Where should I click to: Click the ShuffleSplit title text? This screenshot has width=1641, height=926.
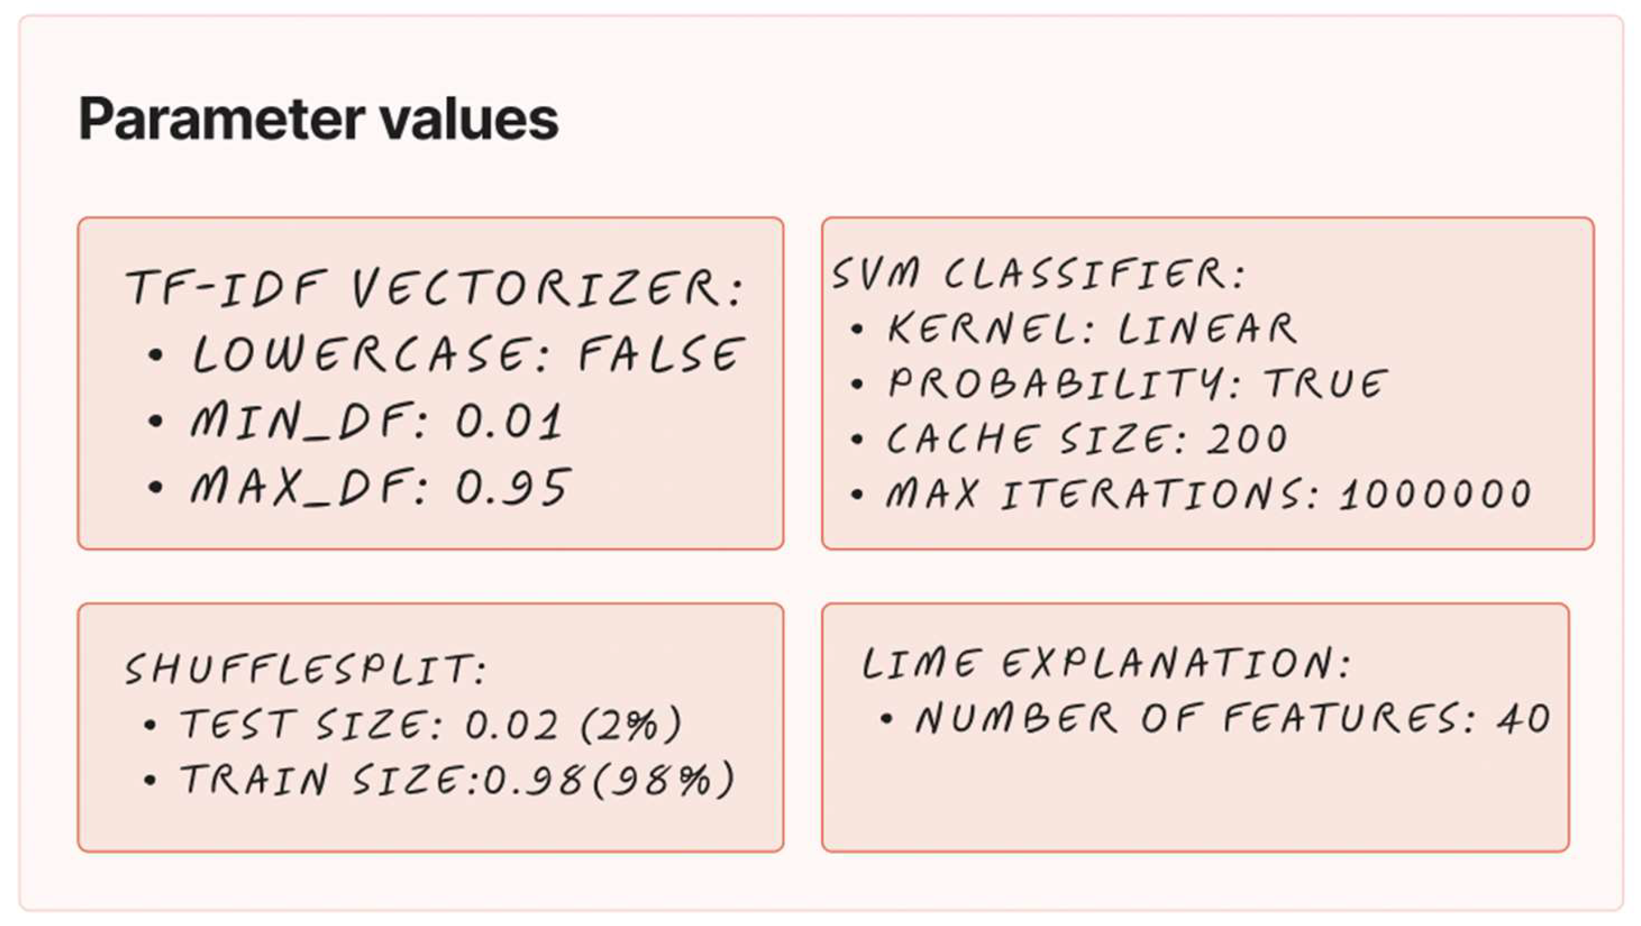(x=306, y=668)
